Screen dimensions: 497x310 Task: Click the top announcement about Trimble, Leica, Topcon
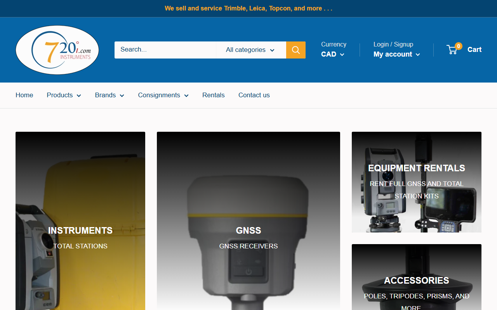coord(248,8)
